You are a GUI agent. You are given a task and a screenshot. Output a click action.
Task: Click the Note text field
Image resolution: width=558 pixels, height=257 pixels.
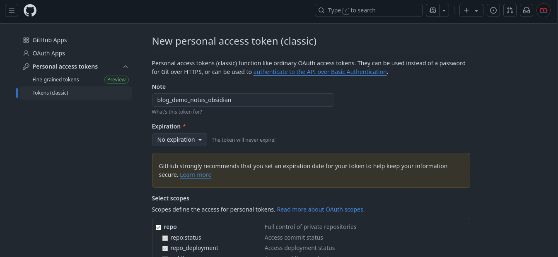tap(243, 100)
